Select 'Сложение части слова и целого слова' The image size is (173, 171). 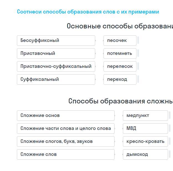tap(66, 129)
